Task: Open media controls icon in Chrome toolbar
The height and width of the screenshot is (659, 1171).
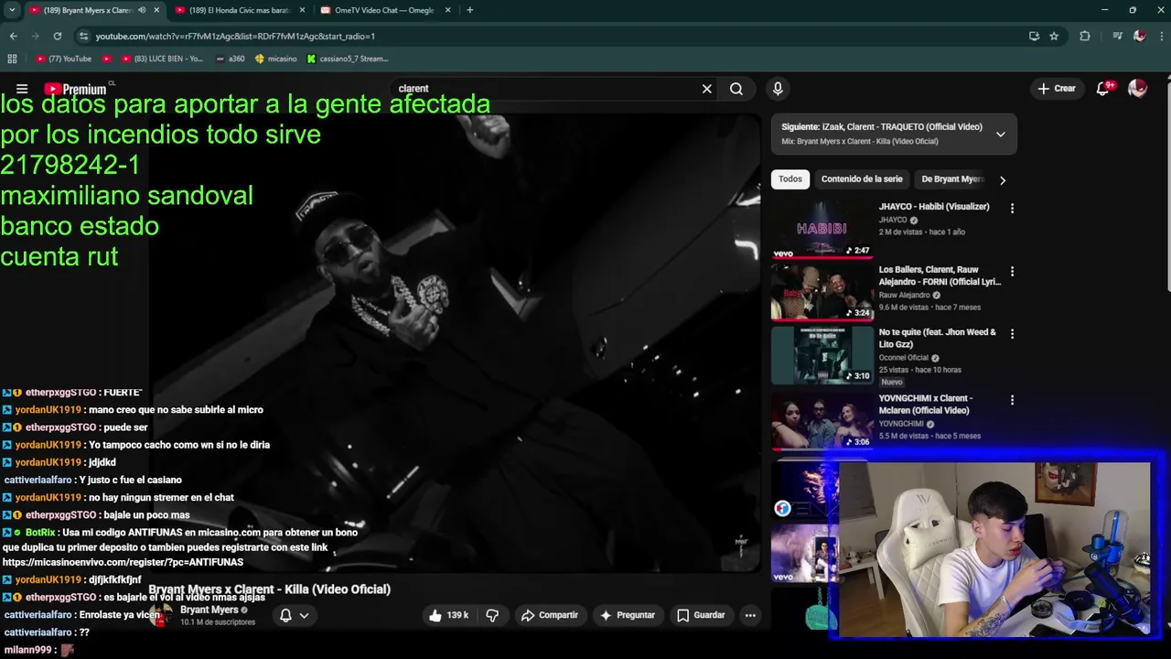Action: [1117, 36]
